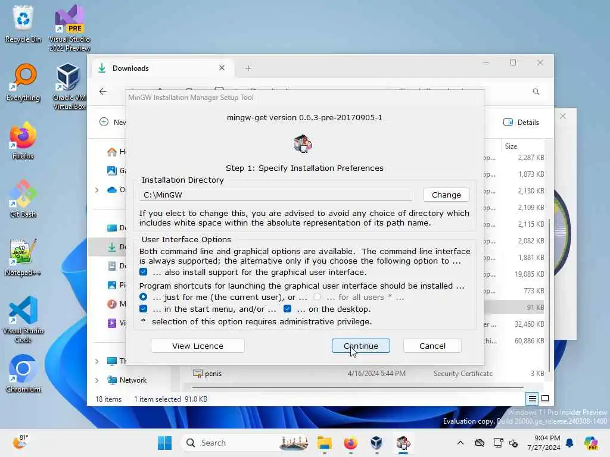Select the MinGW installer taskbar icon

(403, 443)
